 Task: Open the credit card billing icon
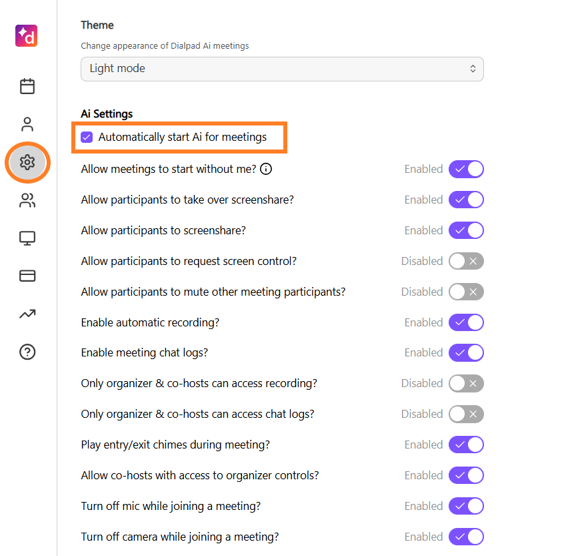point(27,276)
